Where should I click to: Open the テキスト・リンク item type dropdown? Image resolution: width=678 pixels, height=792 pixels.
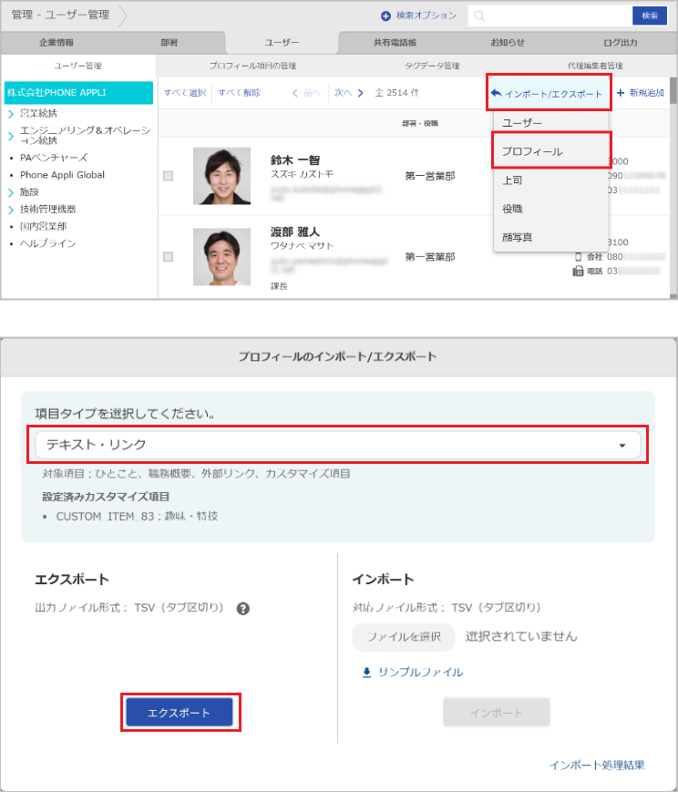(337, 445)
